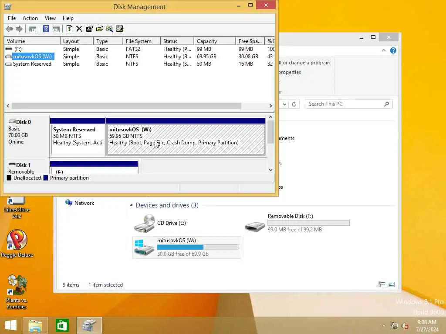Sort by the Free Space column header
This screenshot has width=446, height=334.
(x=250, y=41)
